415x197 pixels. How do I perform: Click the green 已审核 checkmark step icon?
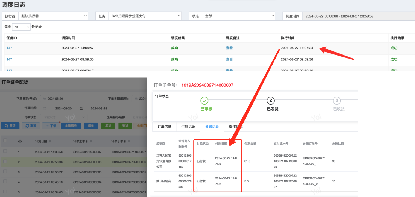pyautogui.click(x=204, y=101)
